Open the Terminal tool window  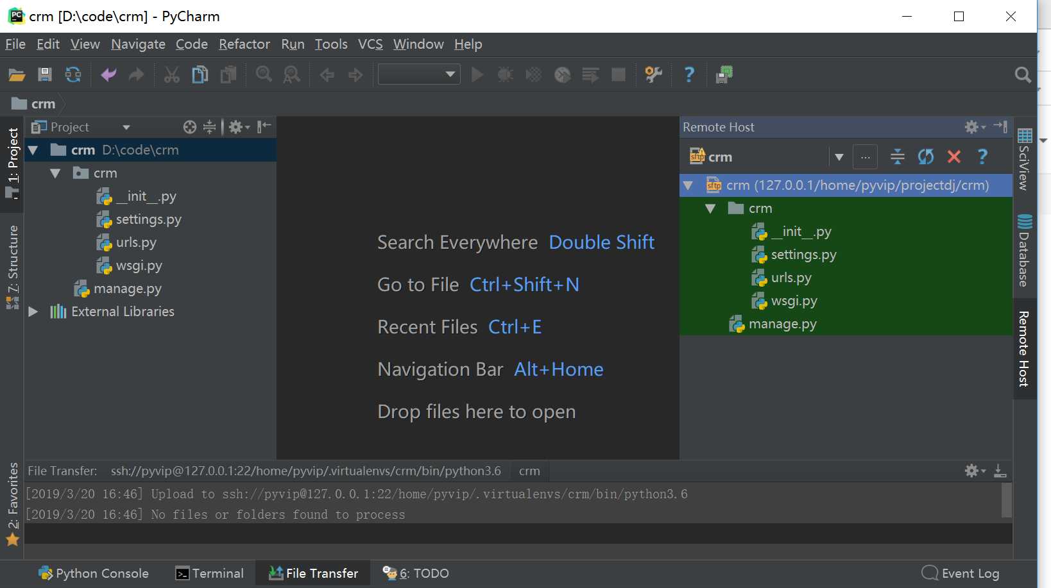210,573
